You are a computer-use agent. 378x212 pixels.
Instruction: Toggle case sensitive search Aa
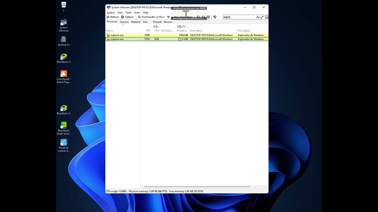click(258, 17)
